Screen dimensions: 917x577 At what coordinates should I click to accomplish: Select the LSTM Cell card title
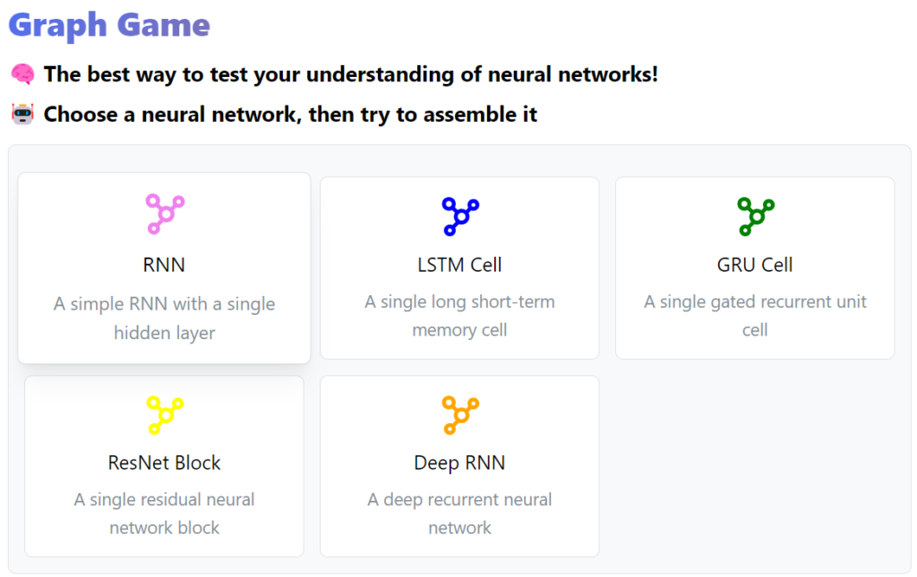tap(459, 265)
